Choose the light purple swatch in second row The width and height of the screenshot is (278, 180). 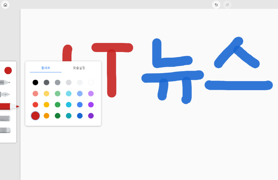point(91,93)
